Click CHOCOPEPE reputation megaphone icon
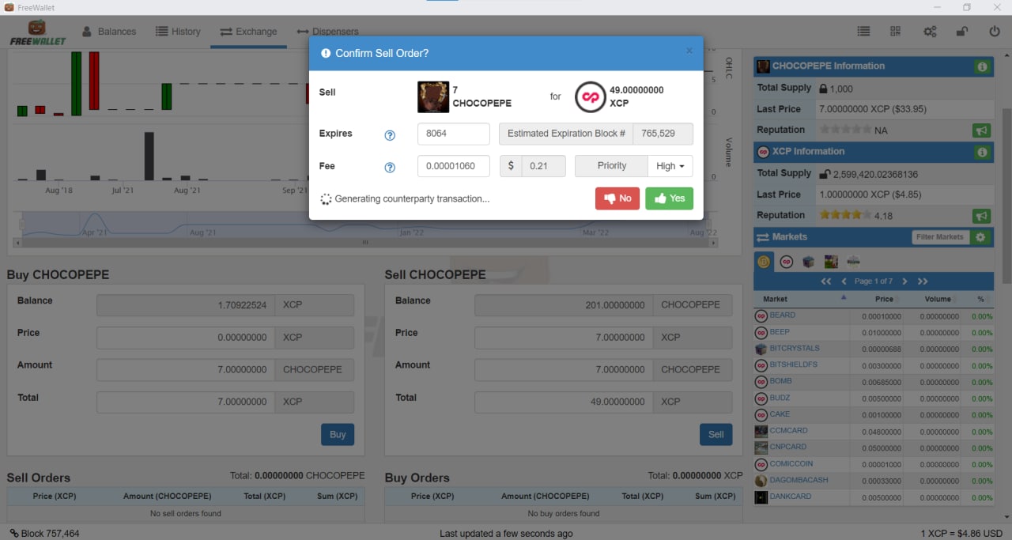Image resolution: width=1012 pixels, height=540 pixels. coord(982,130)
